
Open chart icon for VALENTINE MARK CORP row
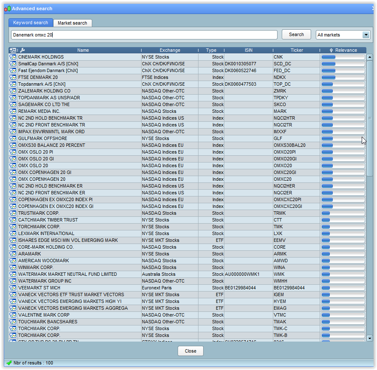tap(13, 315)
